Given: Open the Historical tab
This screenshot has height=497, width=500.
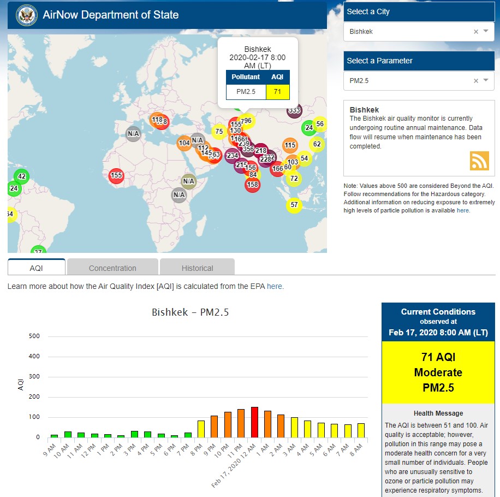Looking at the screenshot, I should [197, 268].
